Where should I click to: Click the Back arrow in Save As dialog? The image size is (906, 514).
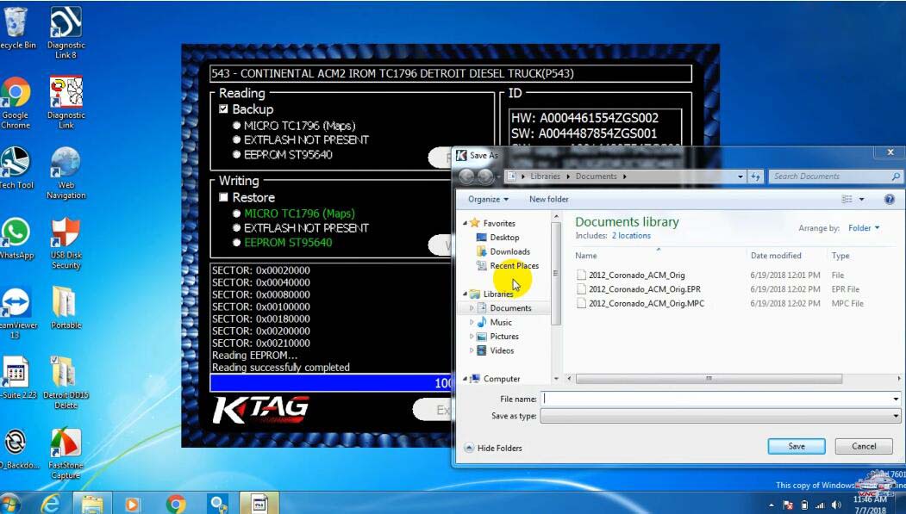(x=466, y=176)
